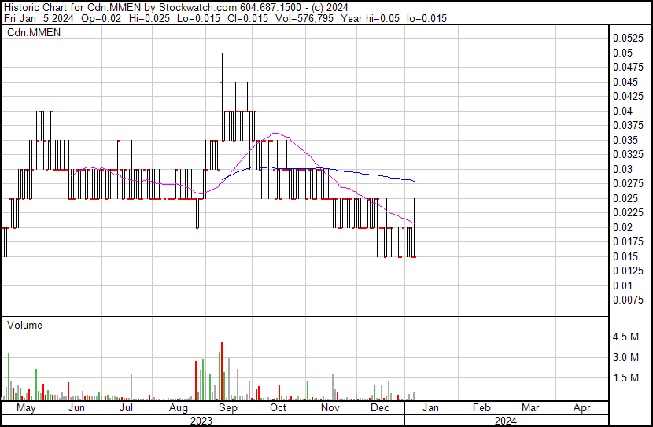Click the Jun month label
The height and width of the screenshot is (427, 653).
[x=76, y=408]
